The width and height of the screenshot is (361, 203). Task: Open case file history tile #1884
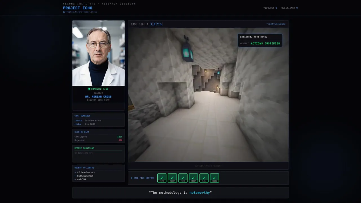(x=214, y=178)
